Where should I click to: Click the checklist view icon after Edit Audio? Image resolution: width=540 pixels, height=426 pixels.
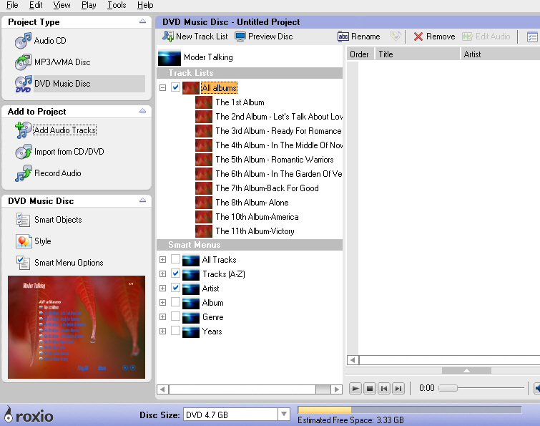coord(532,37)
